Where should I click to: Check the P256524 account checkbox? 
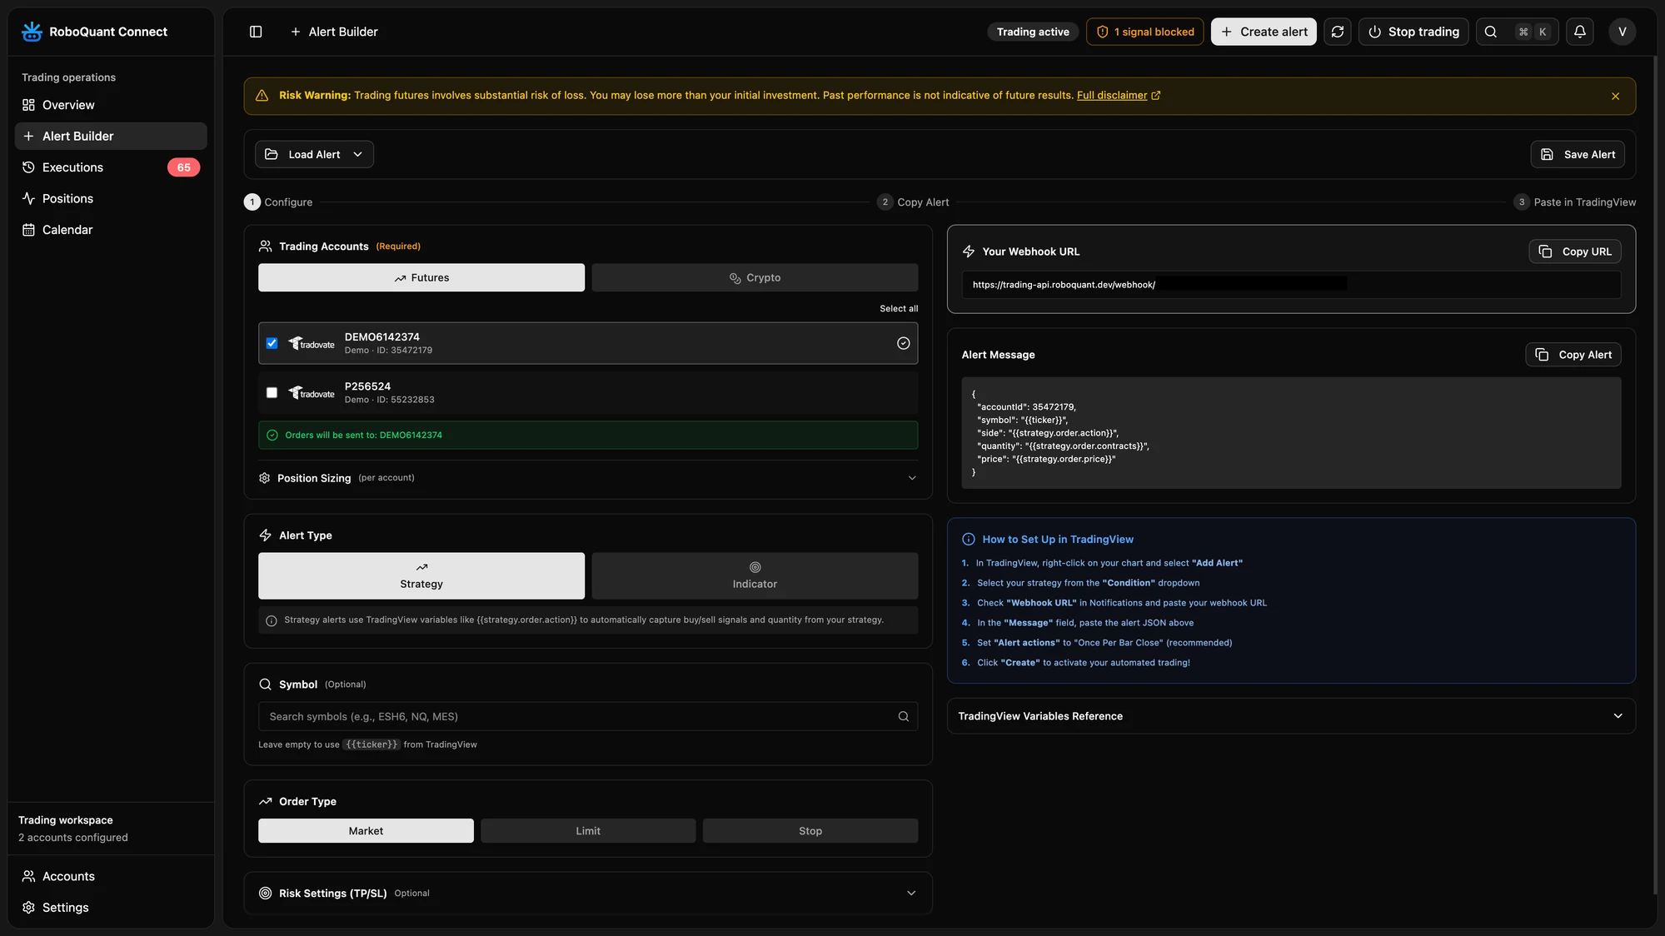[x=272, y=392]
